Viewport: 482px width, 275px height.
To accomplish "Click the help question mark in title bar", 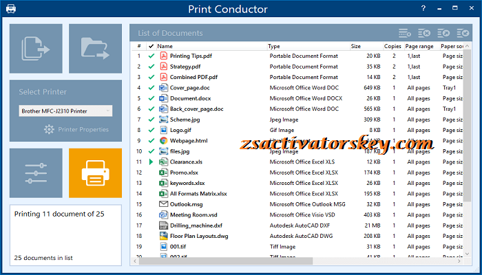I will [423, 8].
